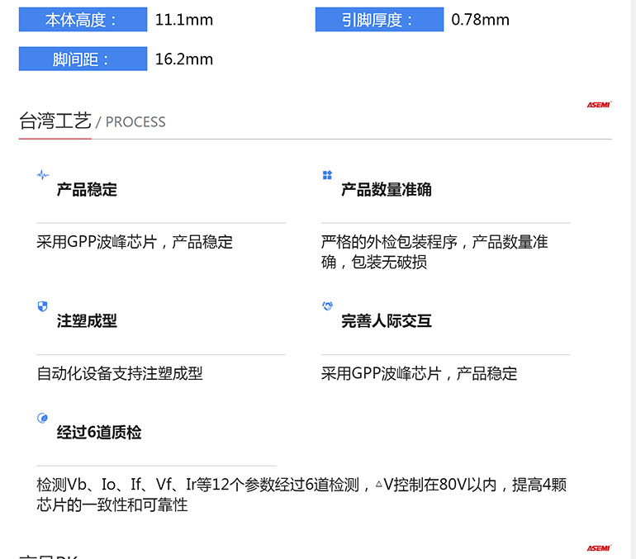Click the 16.2mm pin spacing value
636x559 pixels.
tap(184, 59)
